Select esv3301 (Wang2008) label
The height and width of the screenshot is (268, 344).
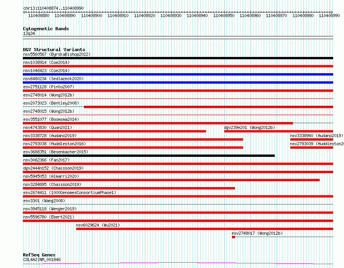[44, 201]
